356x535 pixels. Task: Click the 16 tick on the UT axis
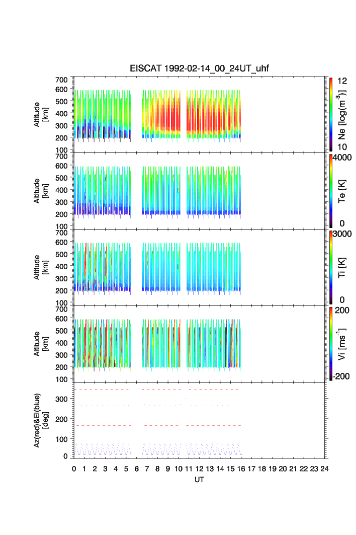click(x=241, y=469)
